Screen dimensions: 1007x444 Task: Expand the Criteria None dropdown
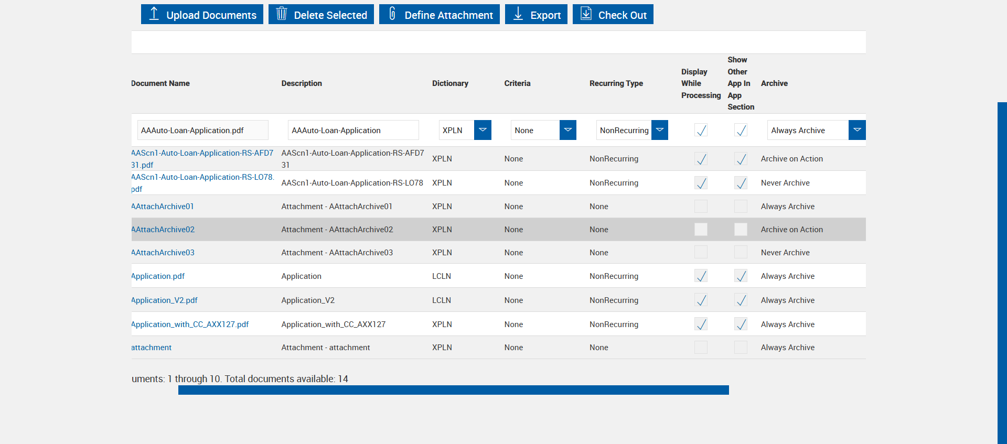pos(567,130)
